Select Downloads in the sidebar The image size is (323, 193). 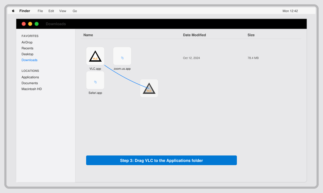pos(30,60)
